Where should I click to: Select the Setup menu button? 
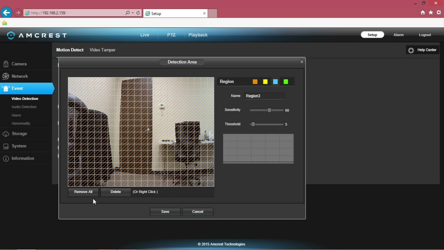372,35
